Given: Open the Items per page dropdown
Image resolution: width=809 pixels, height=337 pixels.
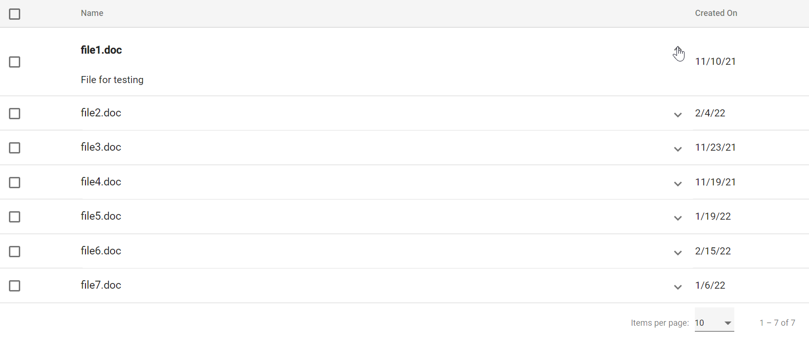Looking at the screenshot, I should pyautogui.click(x=714, y=322).
